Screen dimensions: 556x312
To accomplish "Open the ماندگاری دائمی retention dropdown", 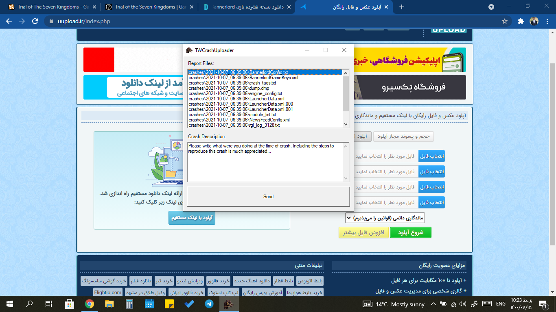I will pyautogui.click(x=385, y=218).
